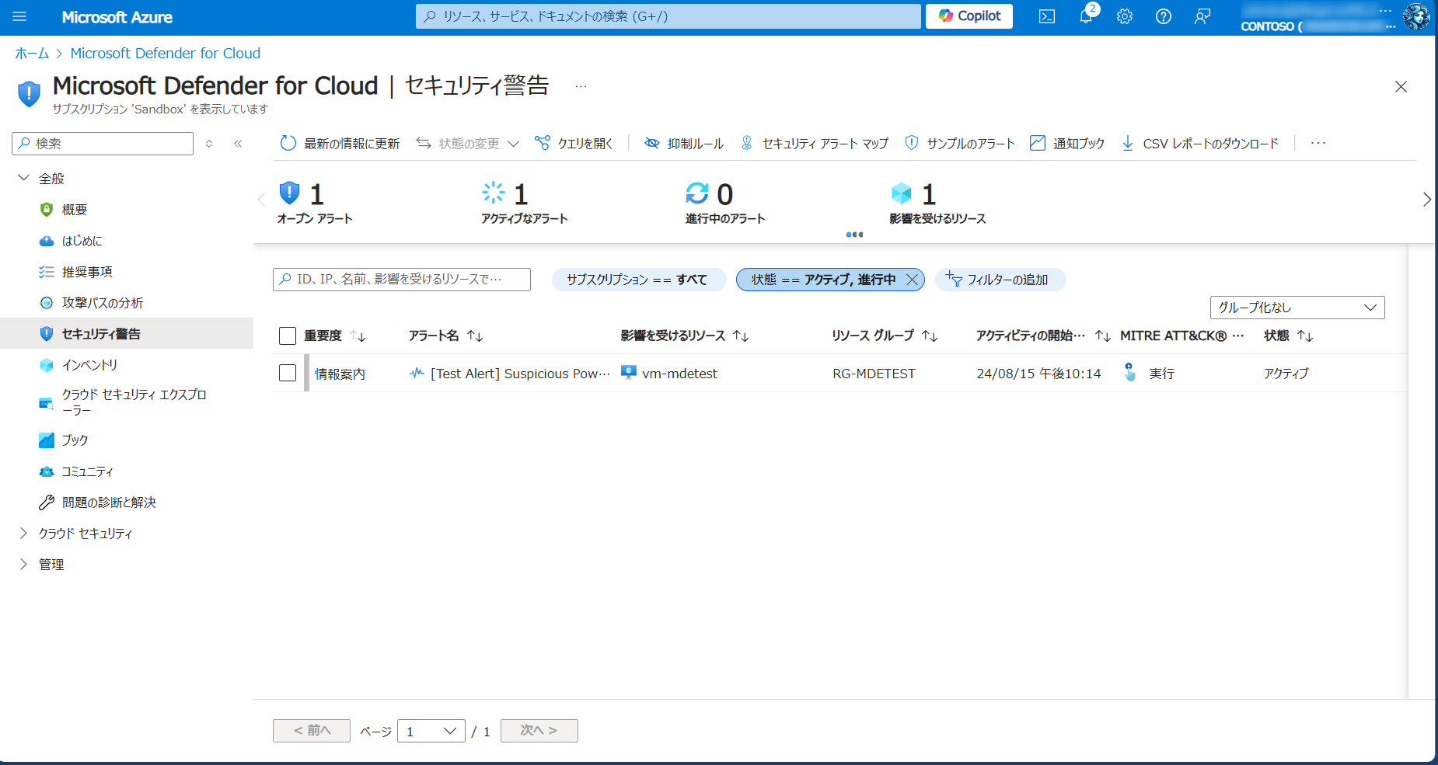Screen dimensions: 1438x765
Task: Click the Copilot button
Action: point(969,16)
